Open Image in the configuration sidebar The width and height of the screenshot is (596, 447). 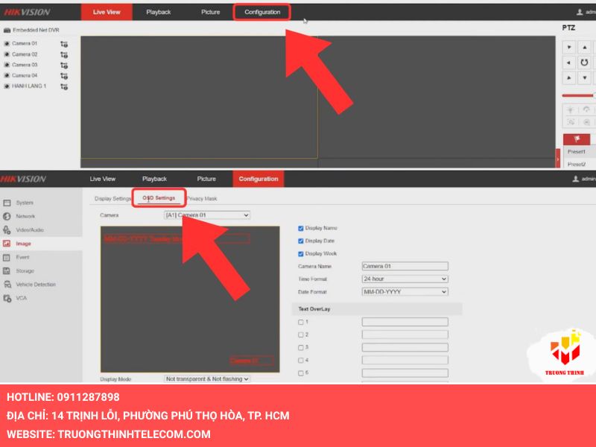(24, 244)
